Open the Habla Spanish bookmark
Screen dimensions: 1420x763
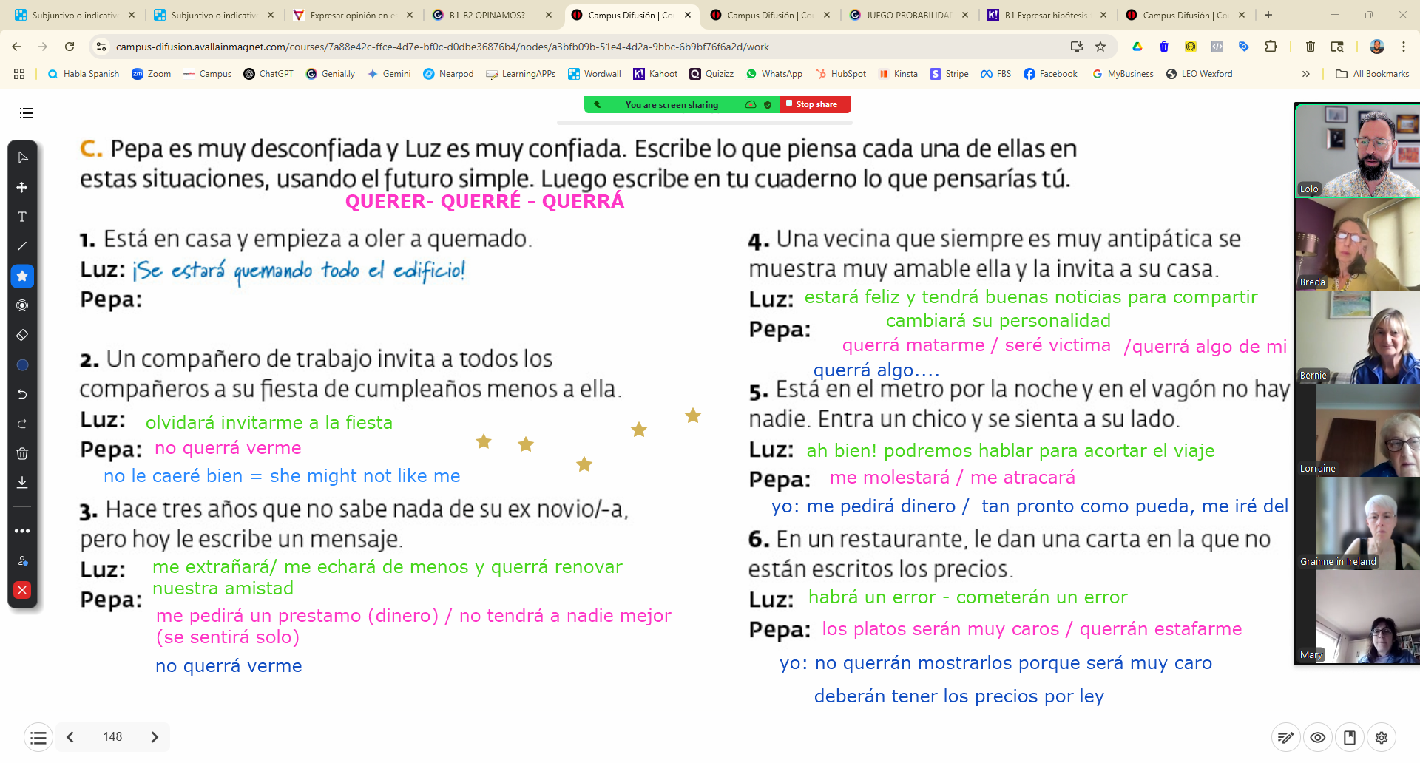click(x=84, y=74)
